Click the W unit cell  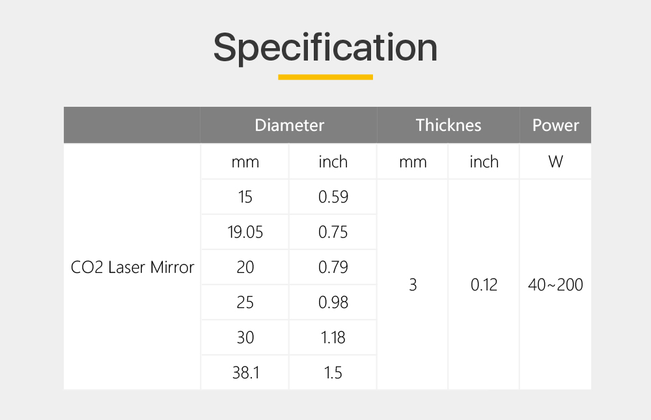point(555,161)
